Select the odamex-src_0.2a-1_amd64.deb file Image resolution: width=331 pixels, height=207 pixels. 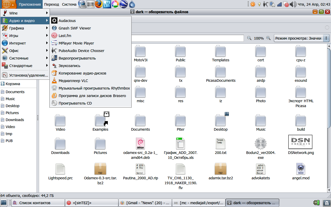point(140,149)
